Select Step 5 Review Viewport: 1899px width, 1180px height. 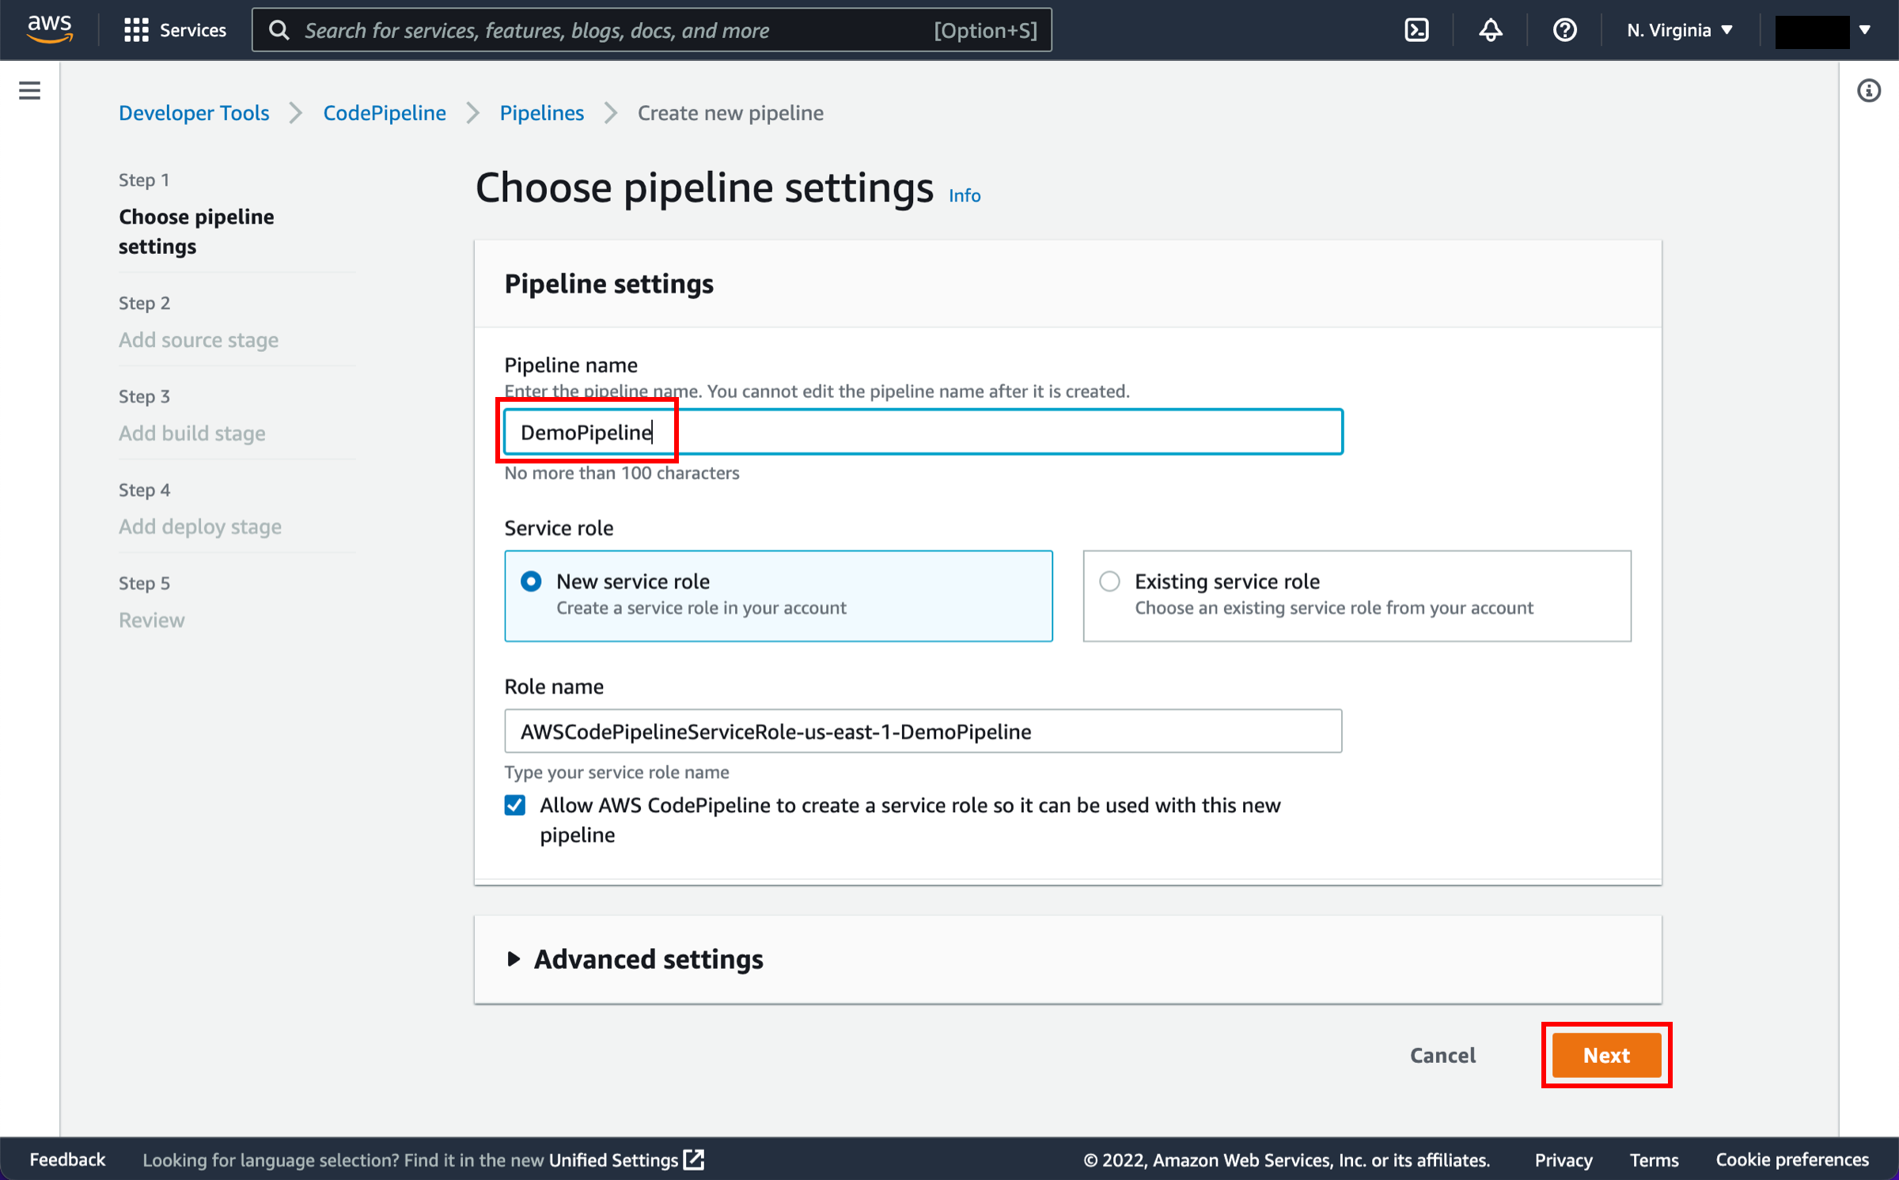[152, 619]
